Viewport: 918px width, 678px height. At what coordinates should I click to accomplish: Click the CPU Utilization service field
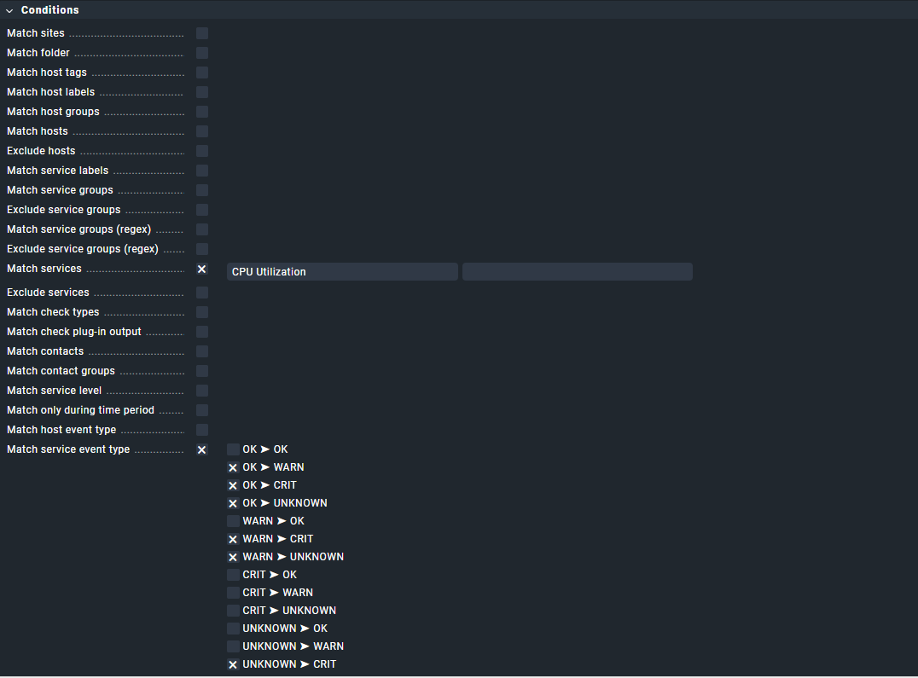click(342, 272)
